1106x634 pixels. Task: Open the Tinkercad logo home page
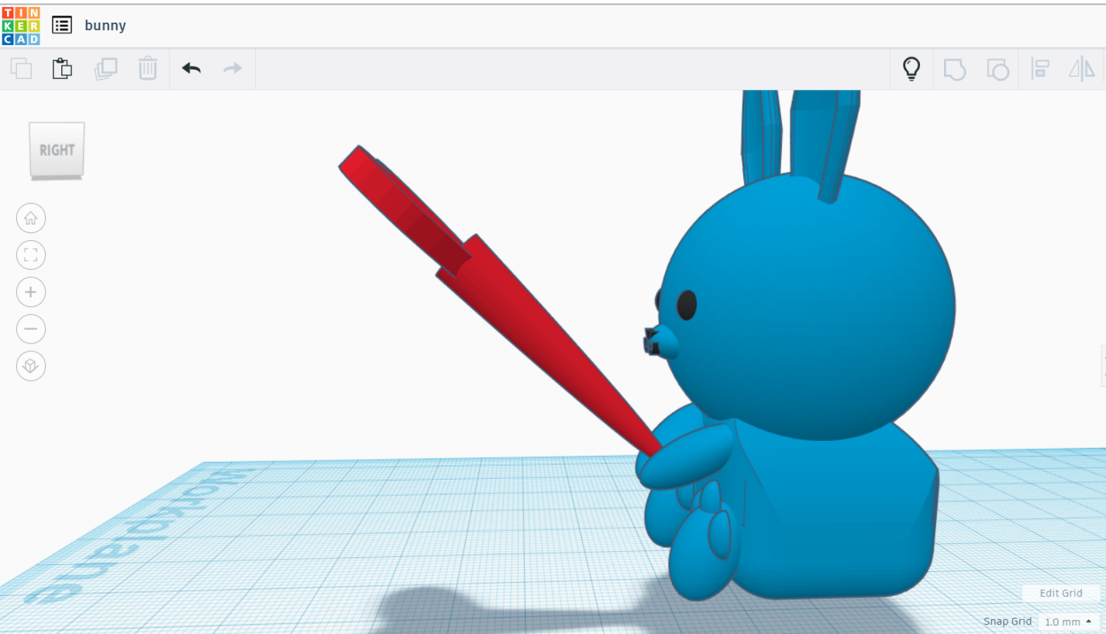(21, 26)
